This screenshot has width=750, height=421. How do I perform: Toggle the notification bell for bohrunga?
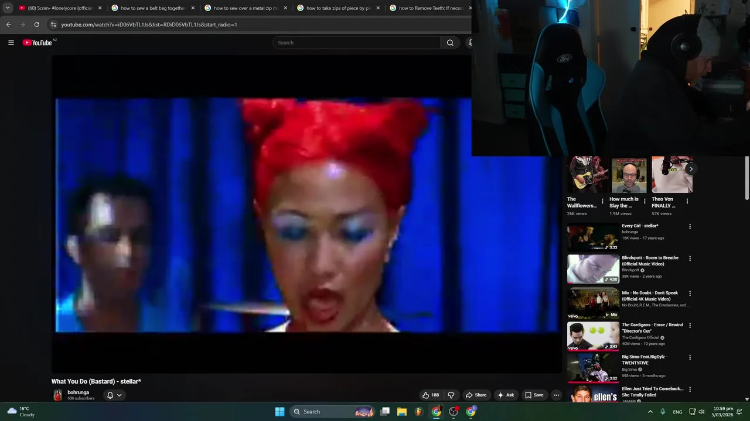tap(110, 395)
